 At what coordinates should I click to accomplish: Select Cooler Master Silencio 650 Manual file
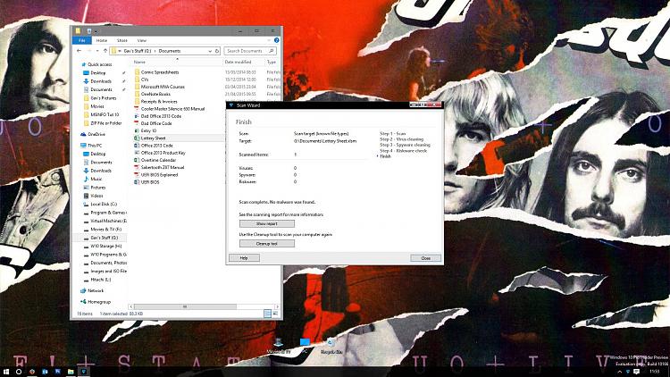point(172,109)
